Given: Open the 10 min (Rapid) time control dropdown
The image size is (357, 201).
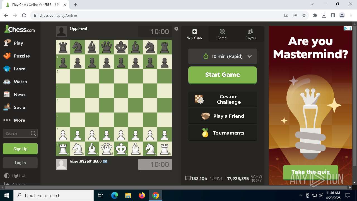Looking at the screenshot, I should pyautogui.click(x=223, y=56).
